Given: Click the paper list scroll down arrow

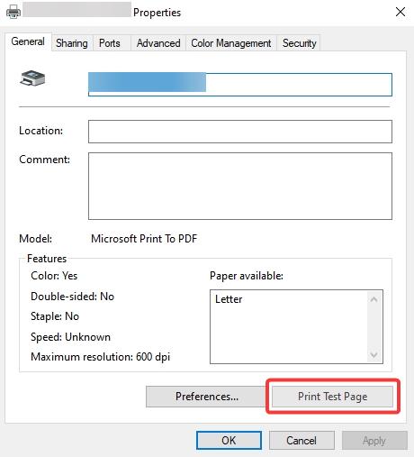Looking at the screenshot, I should (373, 355).
